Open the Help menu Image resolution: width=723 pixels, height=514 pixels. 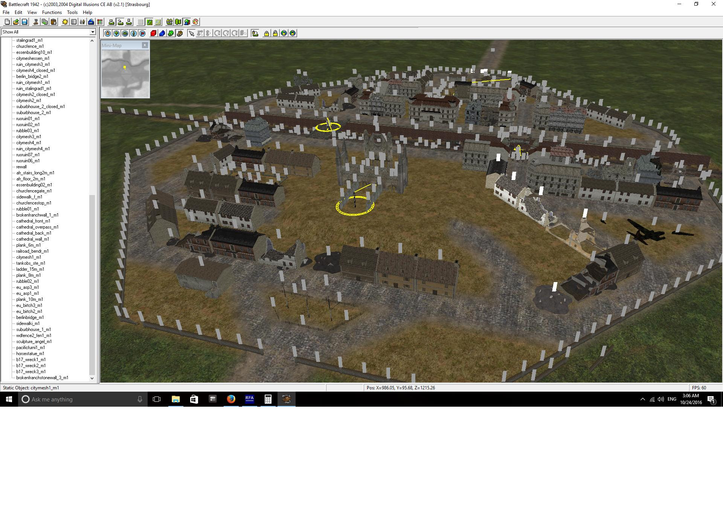(87, 12)
